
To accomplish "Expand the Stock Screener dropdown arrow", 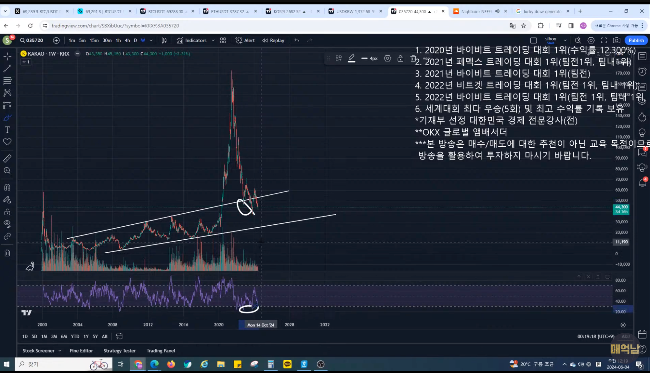I will (60, 351).
